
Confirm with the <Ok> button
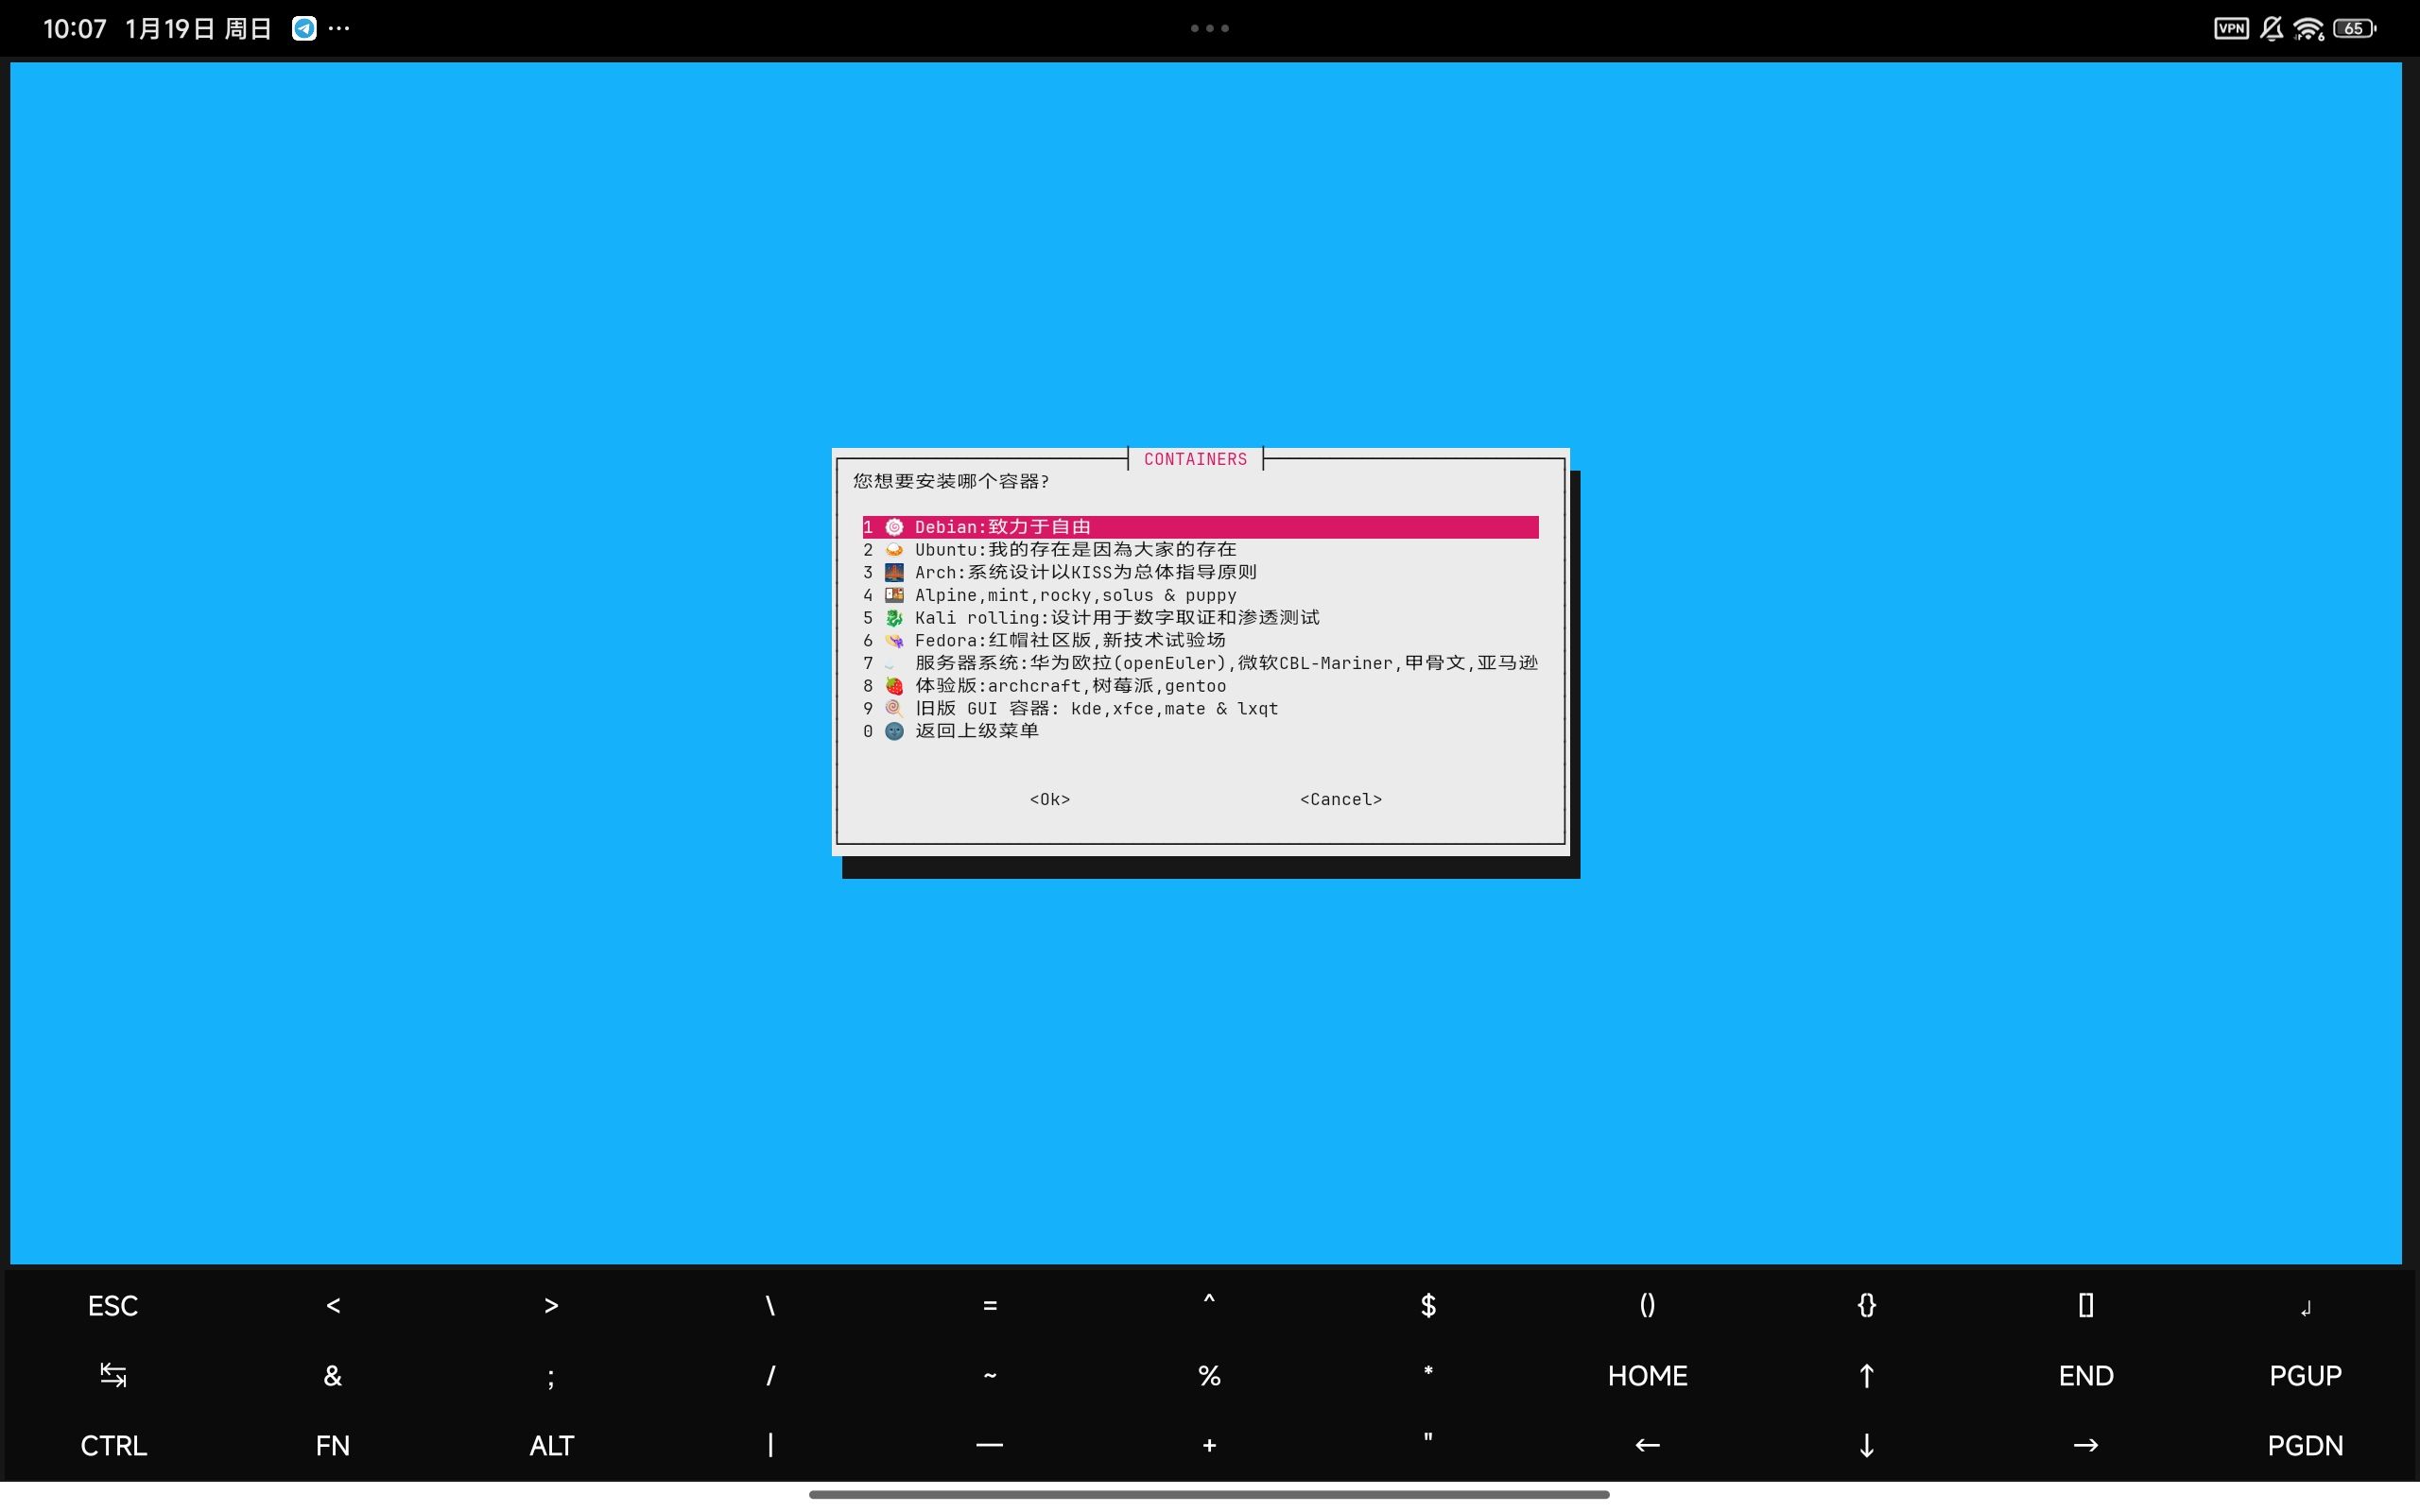point(1050,799)
